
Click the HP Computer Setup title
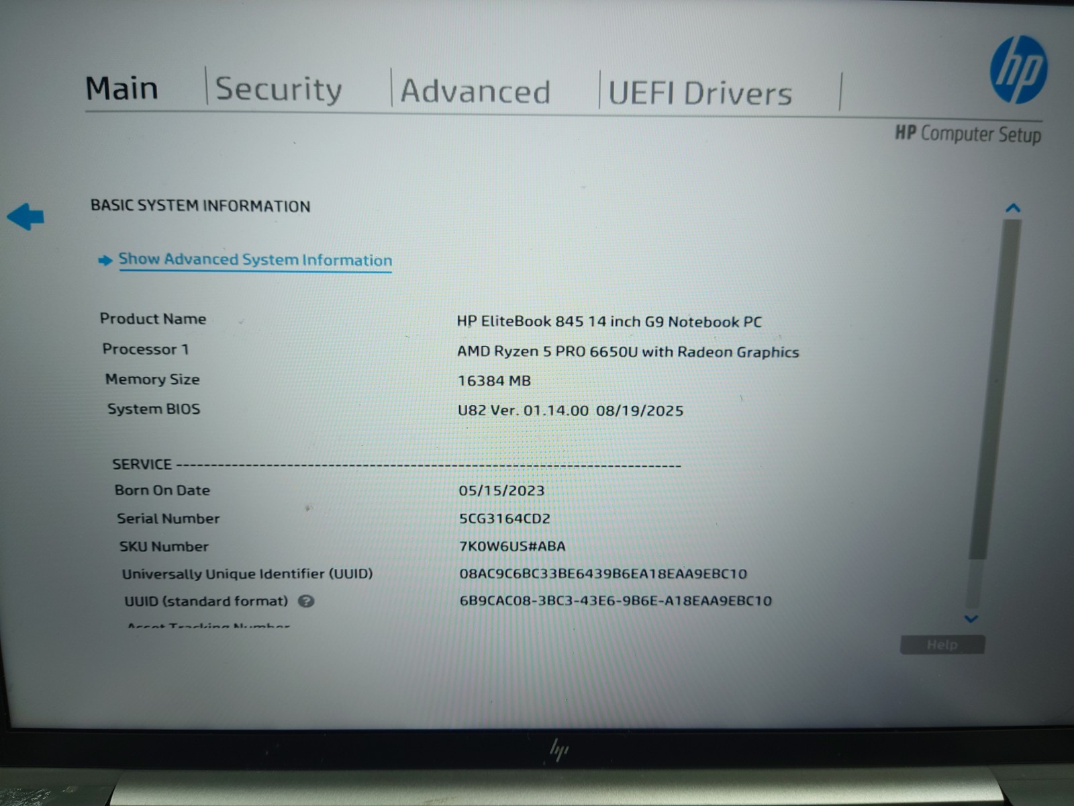tap(968, 134)
